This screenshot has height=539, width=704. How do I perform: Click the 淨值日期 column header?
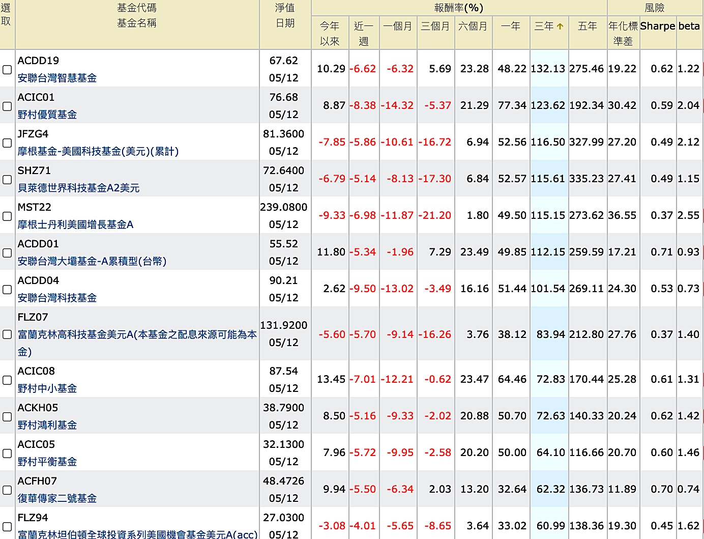[285, 15]
